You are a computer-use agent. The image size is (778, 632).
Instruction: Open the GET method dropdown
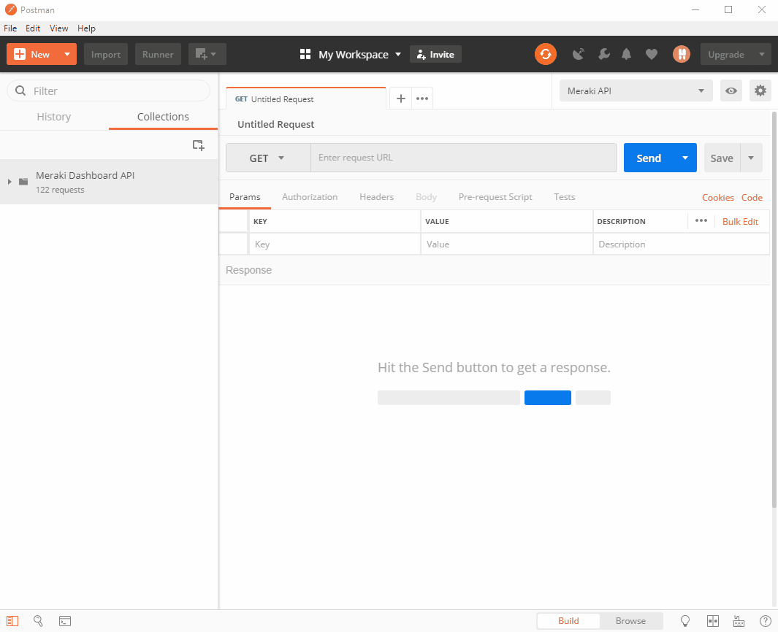click(x=267, y=158)
